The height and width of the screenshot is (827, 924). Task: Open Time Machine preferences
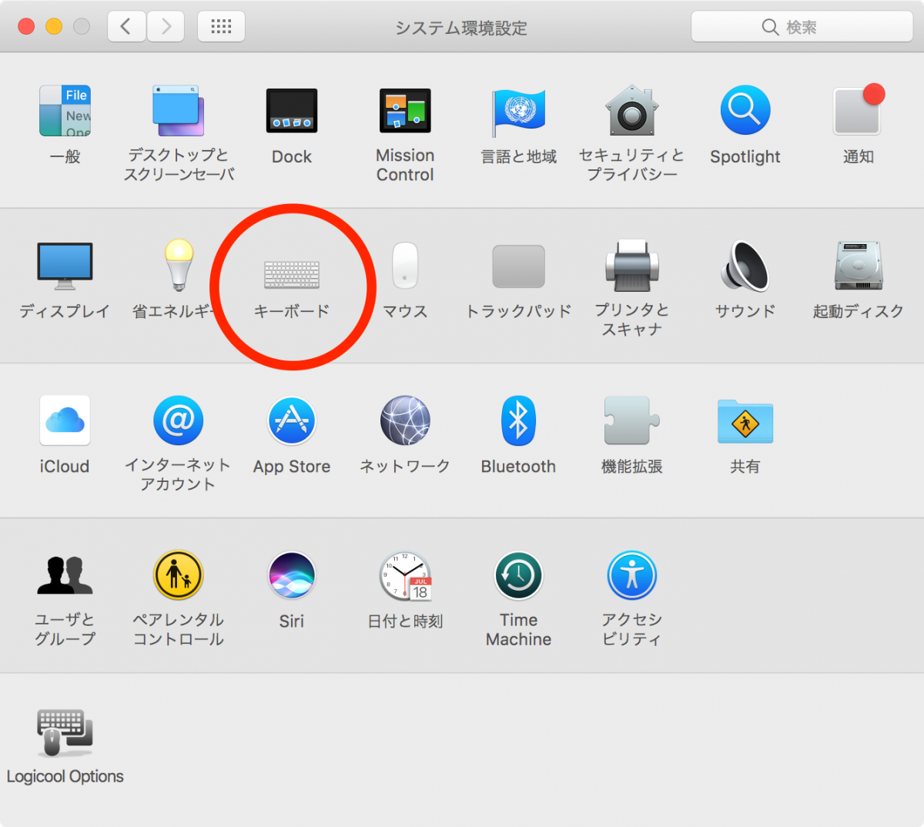[518, 574]
